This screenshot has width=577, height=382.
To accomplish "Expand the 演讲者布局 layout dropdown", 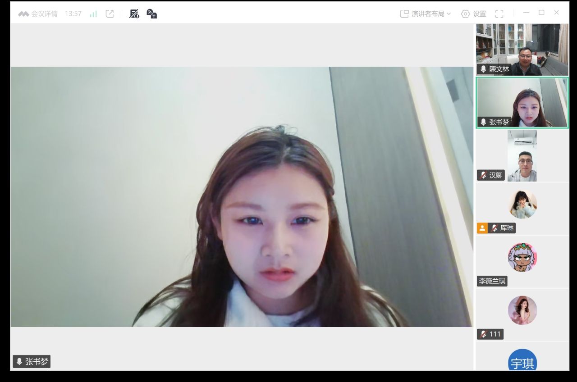I will [425, 14].
